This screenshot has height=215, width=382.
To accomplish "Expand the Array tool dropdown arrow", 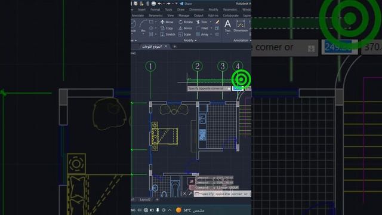I will 211,35.
